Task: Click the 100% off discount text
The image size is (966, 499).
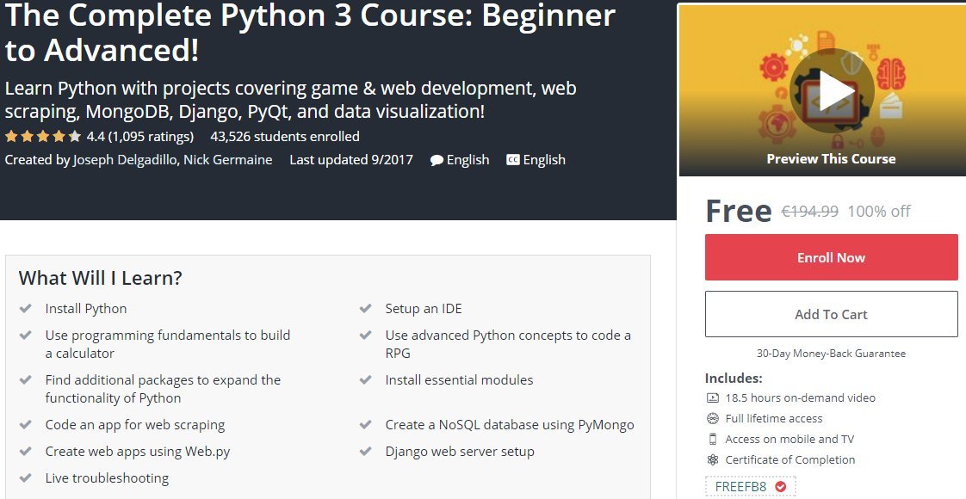Action: click(x=878, y=211)
